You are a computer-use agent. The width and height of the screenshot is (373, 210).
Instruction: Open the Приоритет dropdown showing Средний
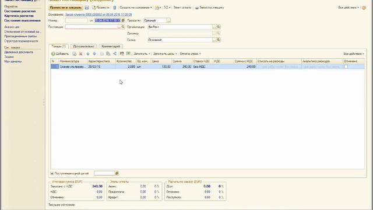(x=168, y=20)
